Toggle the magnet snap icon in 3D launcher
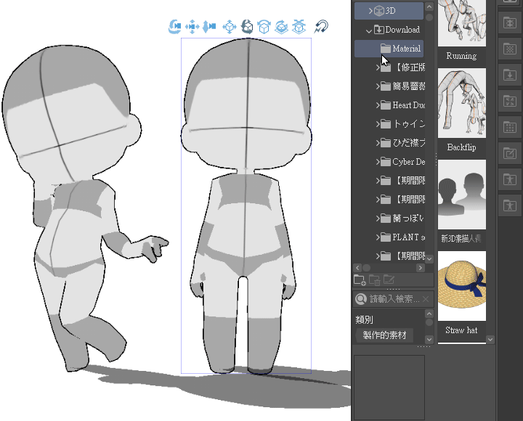 (x=321, y=27)
